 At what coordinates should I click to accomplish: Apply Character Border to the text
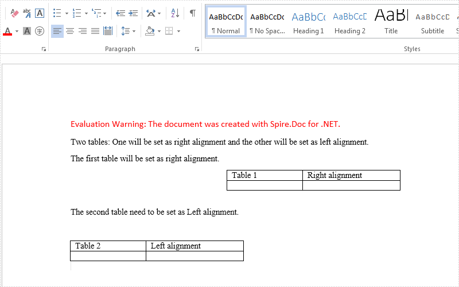40,13
